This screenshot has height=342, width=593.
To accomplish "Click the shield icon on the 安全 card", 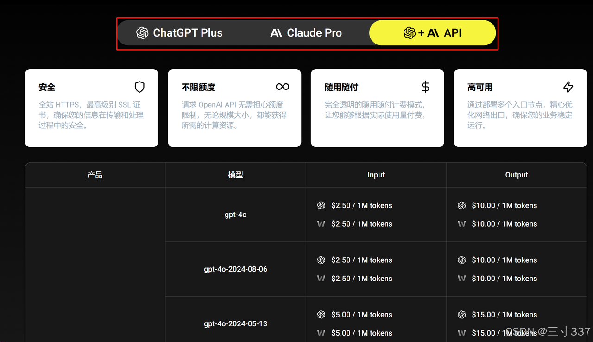I will [x=139, y=87].
